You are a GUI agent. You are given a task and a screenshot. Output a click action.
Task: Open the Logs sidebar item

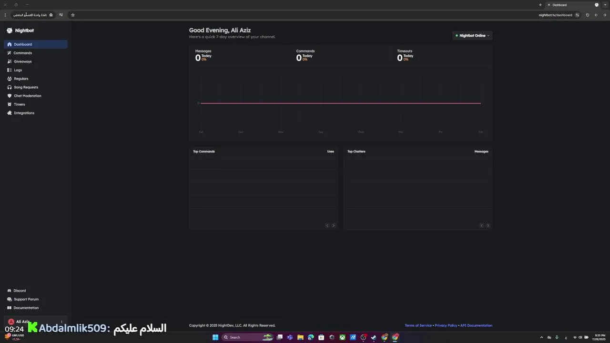[x=36, y=70]
